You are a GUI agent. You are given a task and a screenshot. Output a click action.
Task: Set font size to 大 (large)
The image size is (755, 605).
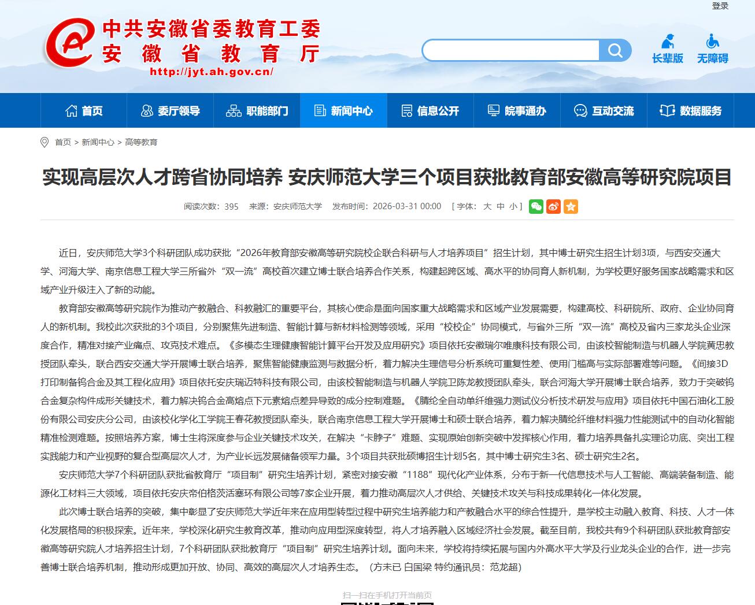(x=487, y=206)
